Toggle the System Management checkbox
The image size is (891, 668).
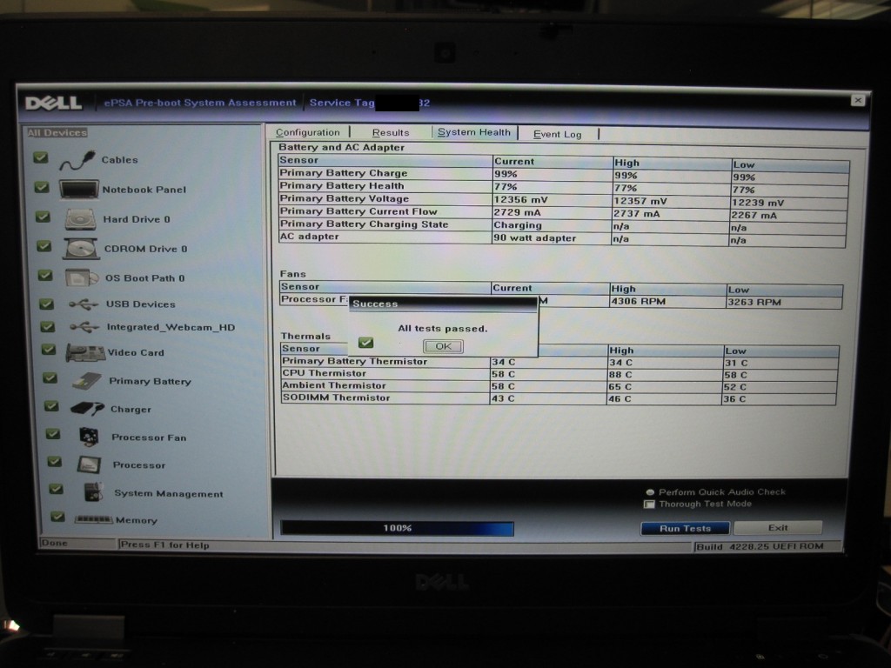56,489
